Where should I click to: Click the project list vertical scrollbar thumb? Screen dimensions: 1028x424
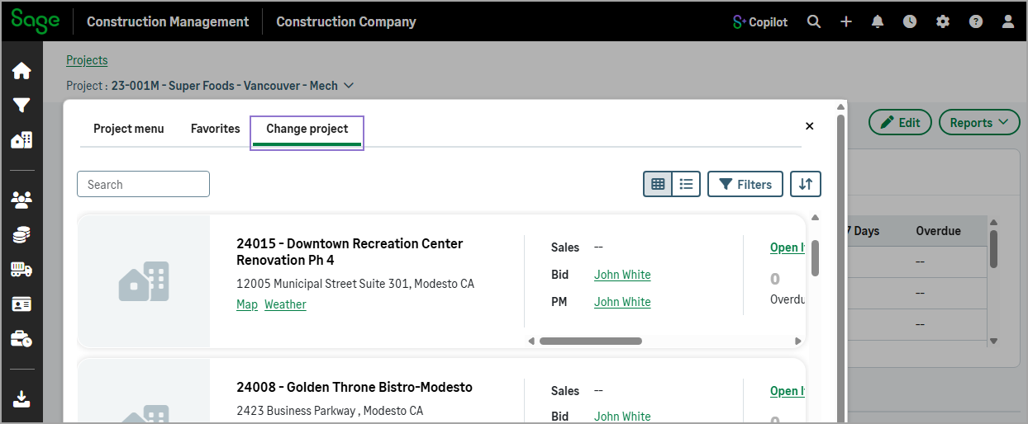[816, 257]
